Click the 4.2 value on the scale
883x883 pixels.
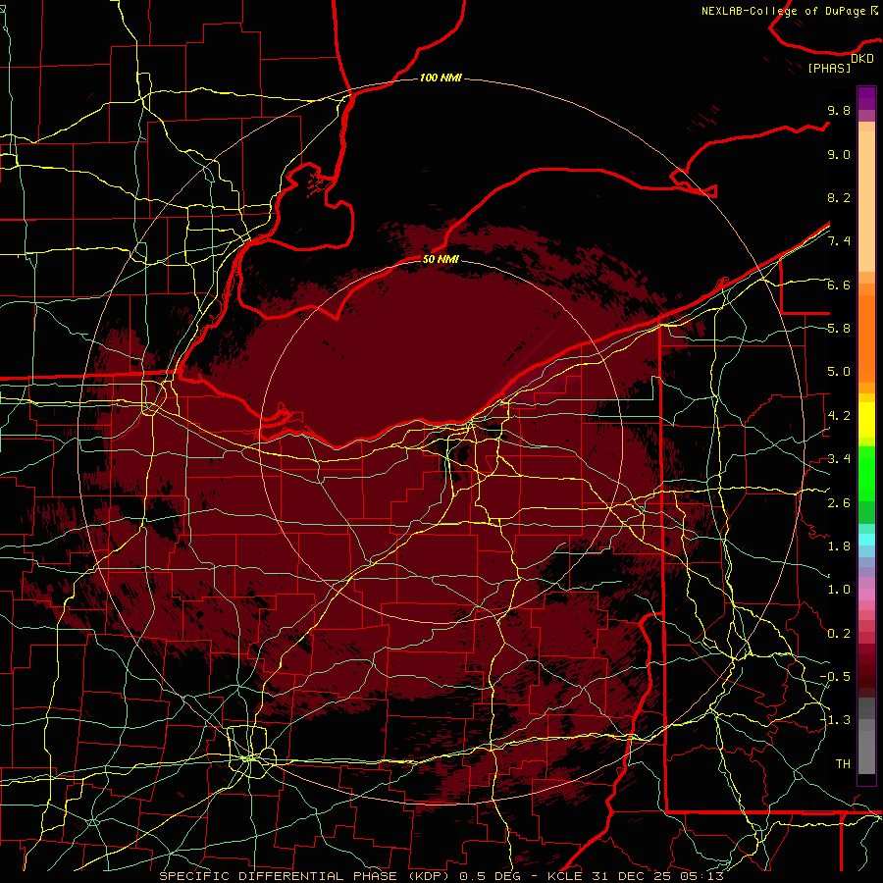(x=839, y=416)
